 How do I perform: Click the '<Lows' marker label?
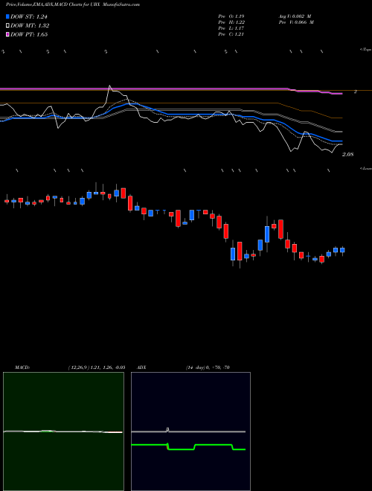[x=366, y=168]
